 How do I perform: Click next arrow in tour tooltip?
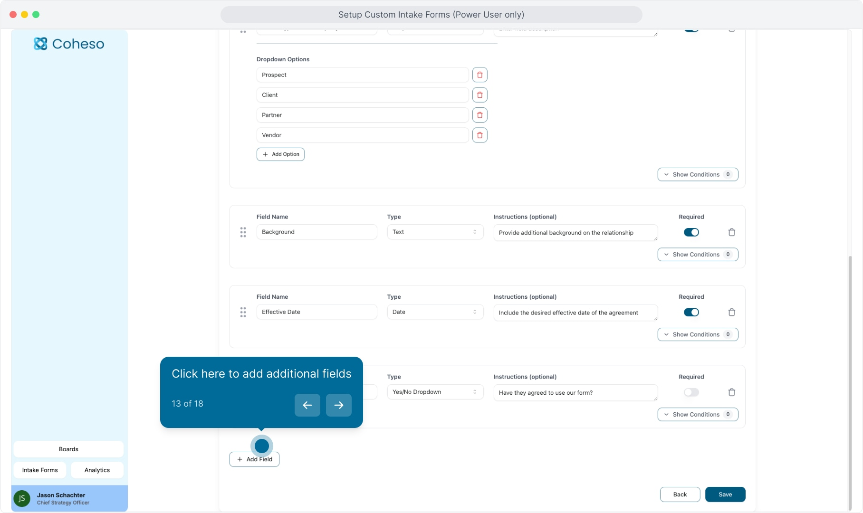[x=338, y=405]
